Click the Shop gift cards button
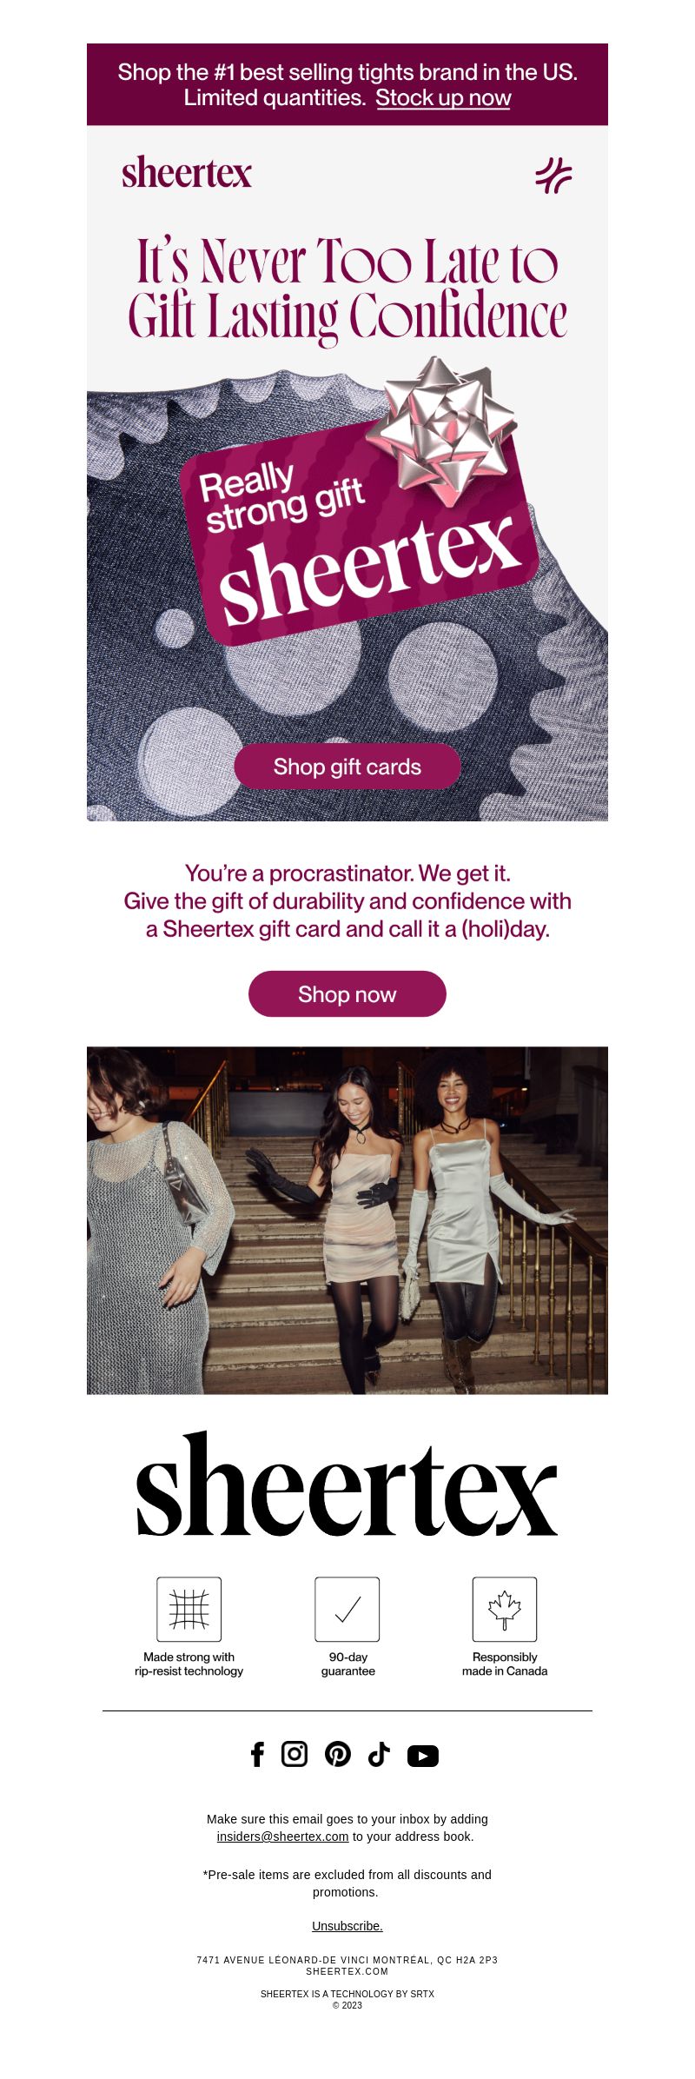This screenshot has height=2079, width=695. [347, 767]
